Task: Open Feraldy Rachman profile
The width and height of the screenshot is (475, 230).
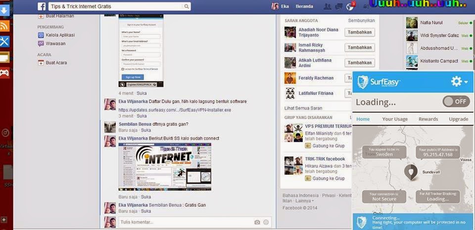Action: click(316, 78)
